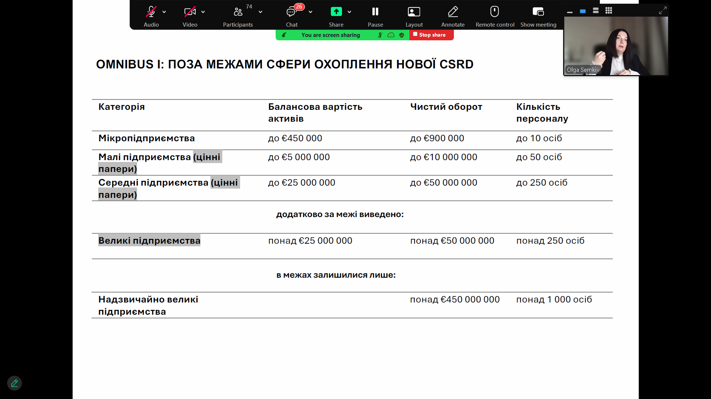Click Olga Semkiv's video thumbnail
The height and width of the screenshot is (399, 711).
(616, 46)
